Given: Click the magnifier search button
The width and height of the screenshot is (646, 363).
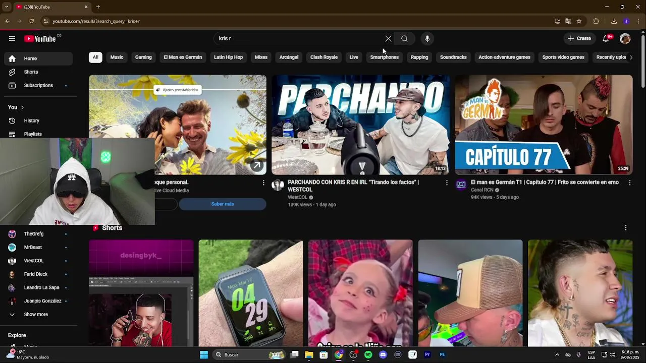Looking at the screenshot, I should point(404,39).
